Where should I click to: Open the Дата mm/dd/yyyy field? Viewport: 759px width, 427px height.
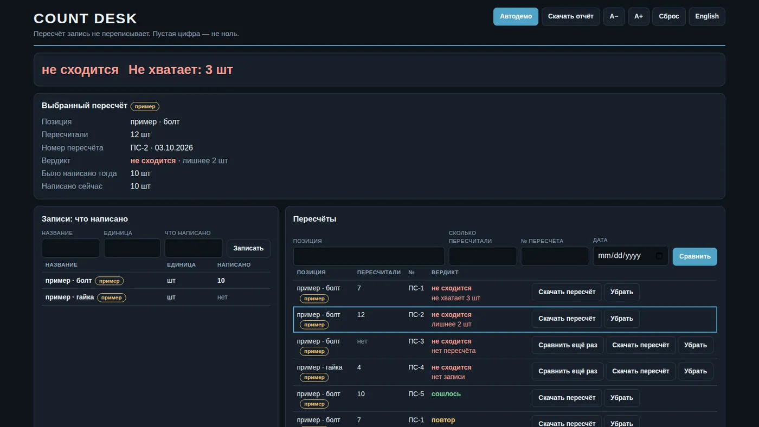click(x=631, y=256)
